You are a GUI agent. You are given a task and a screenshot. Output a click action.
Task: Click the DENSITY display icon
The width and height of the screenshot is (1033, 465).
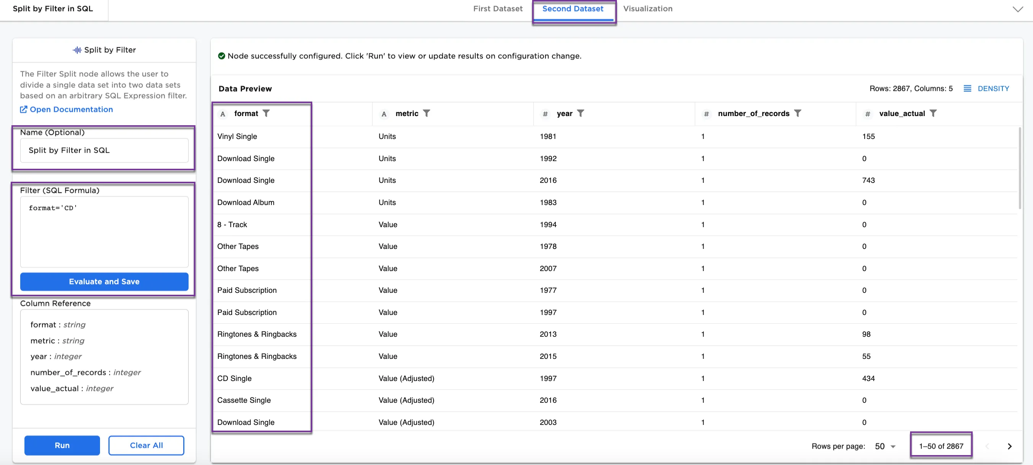coord(968,88)
